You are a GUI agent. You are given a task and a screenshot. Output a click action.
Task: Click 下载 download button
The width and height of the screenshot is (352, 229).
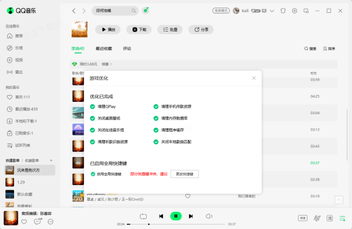(139, 30)
